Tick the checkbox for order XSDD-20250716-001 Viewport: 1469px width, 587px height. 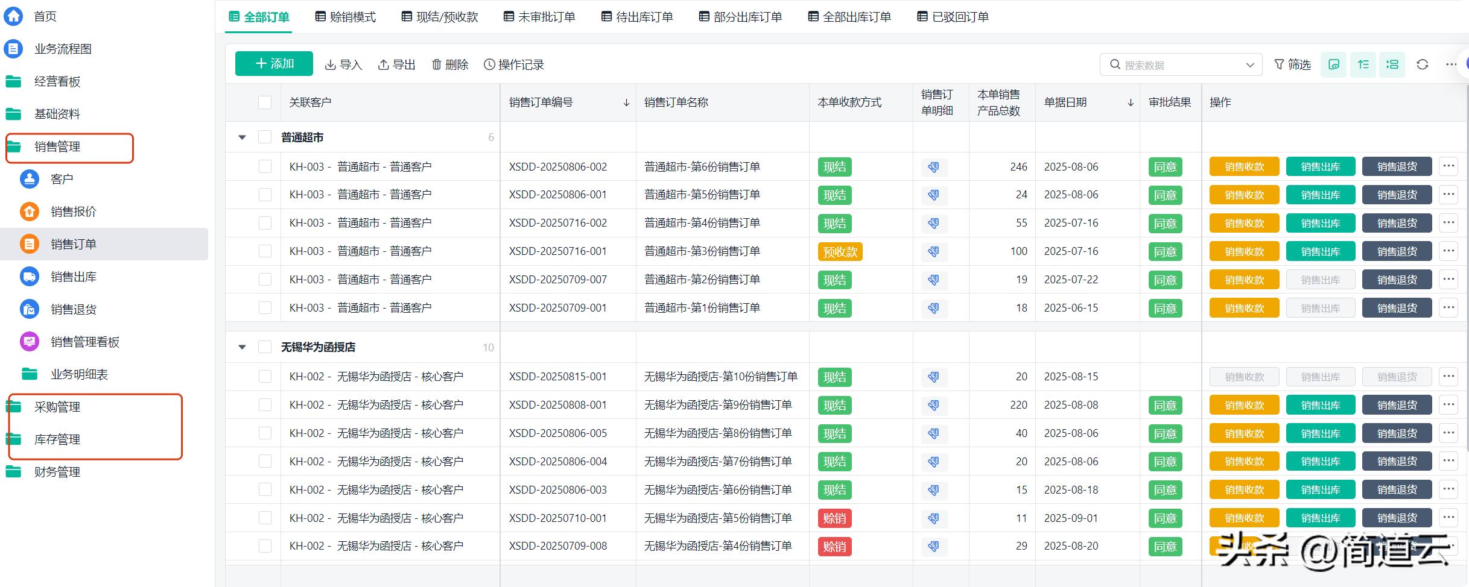pyautogui.click(x=265, y=251)
